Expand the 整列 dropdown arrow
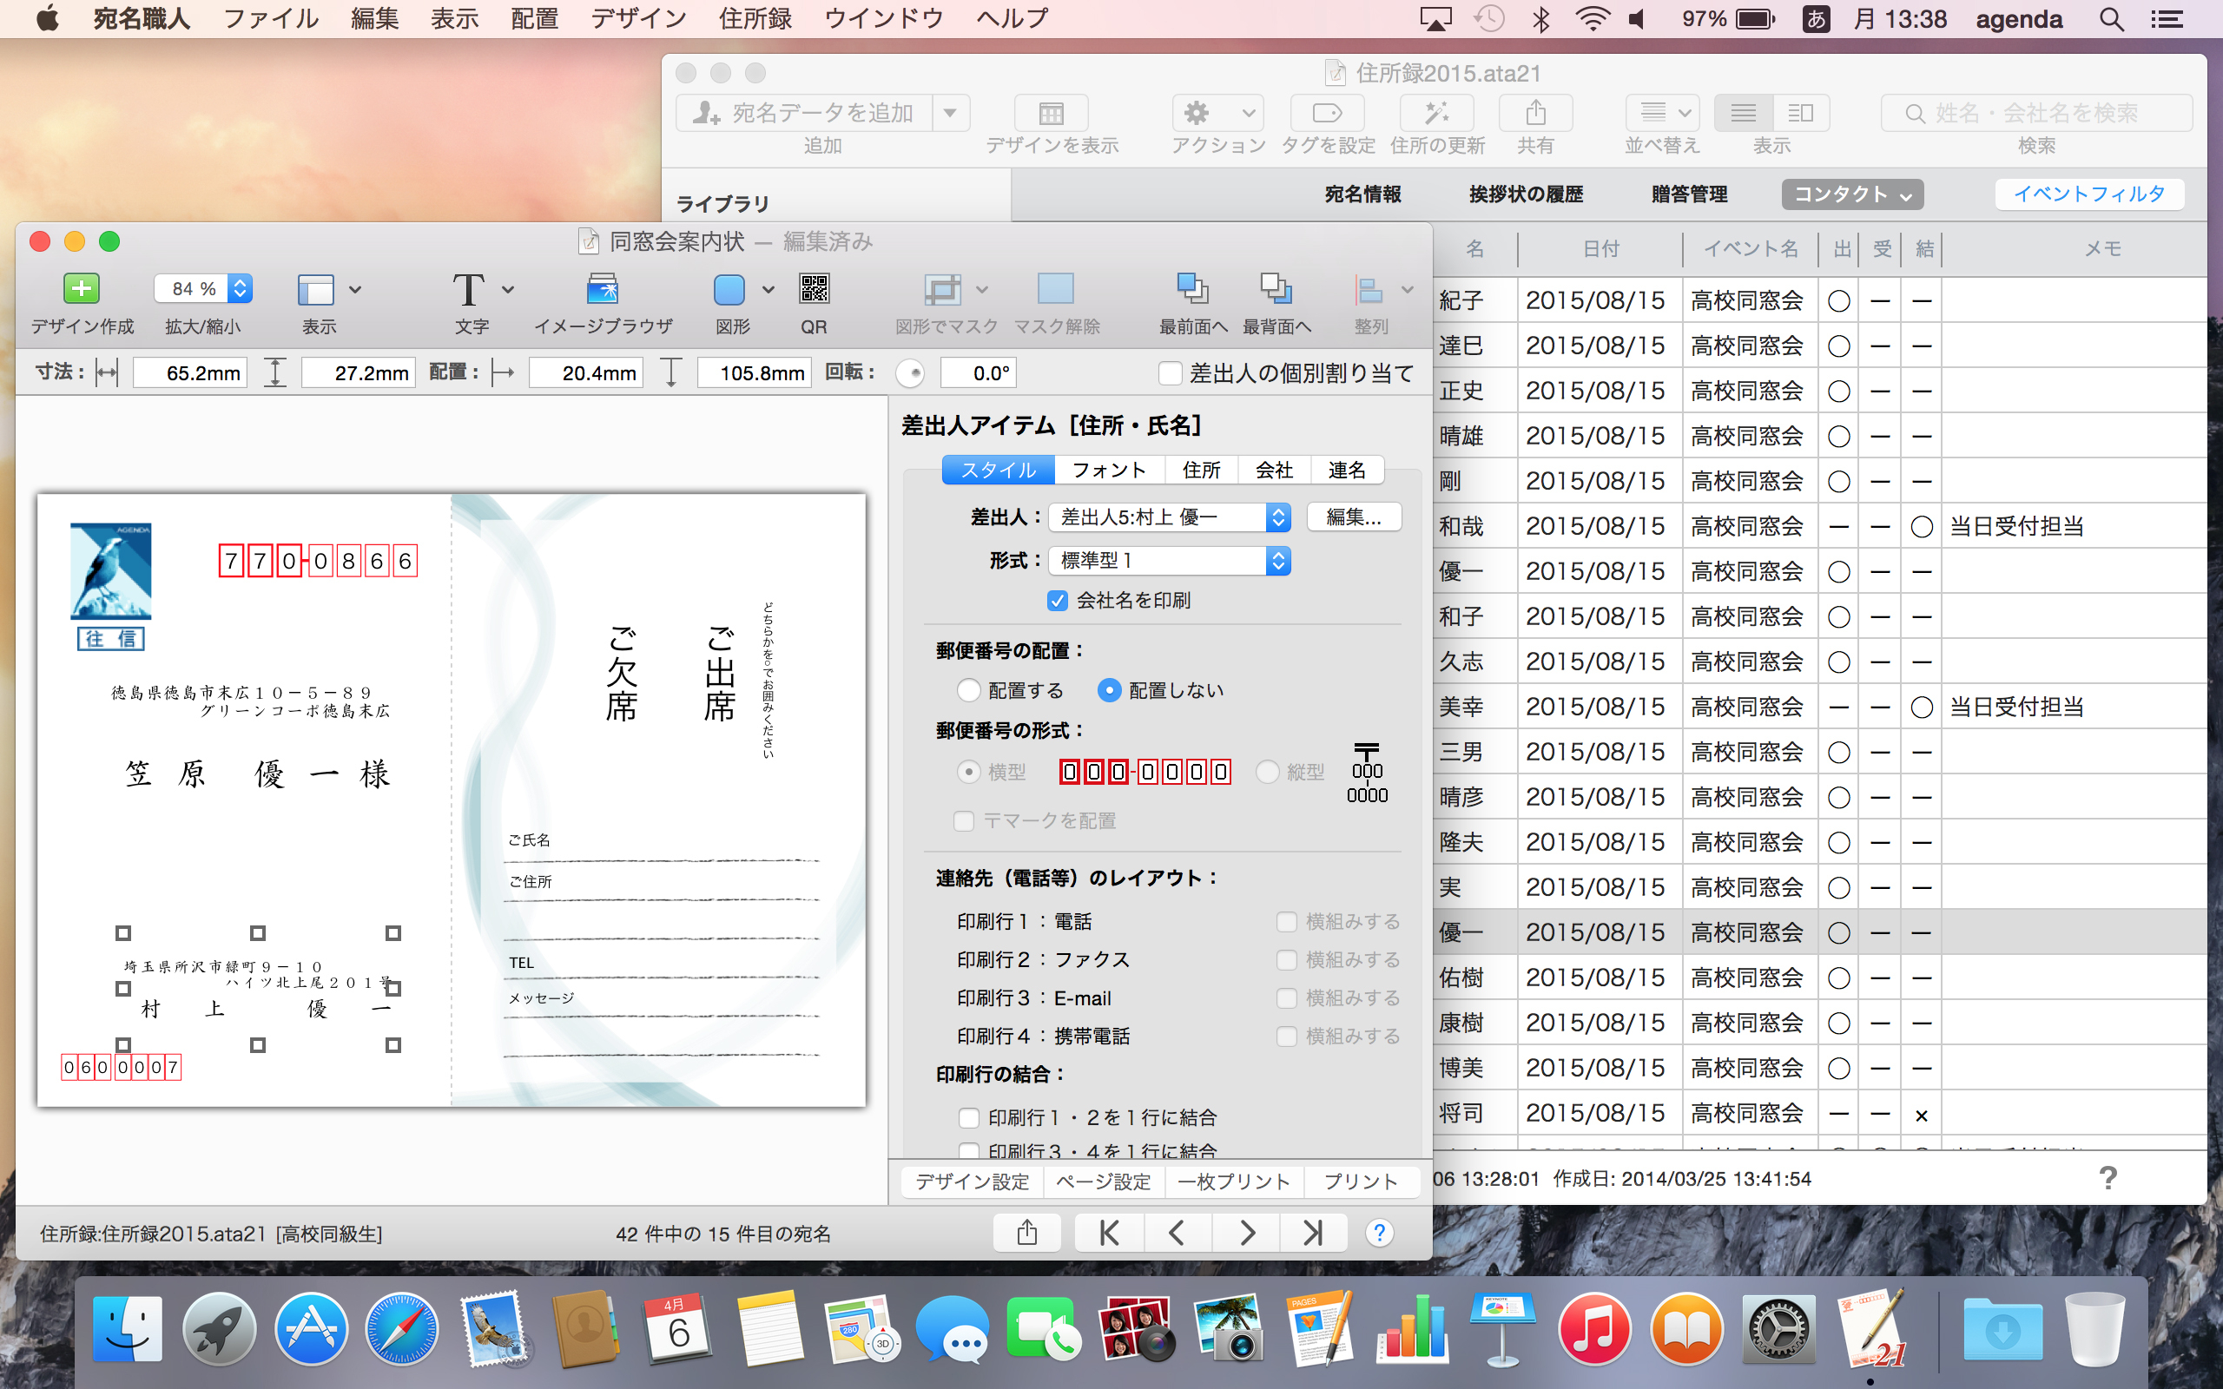The image size is (2223, 1389). [1408, 289]
